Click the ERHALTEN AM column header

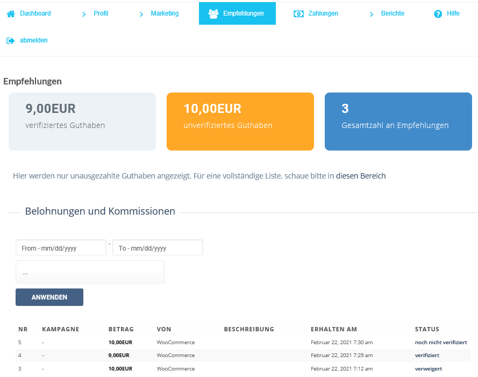pyautogui.click(x=334, y=329)
